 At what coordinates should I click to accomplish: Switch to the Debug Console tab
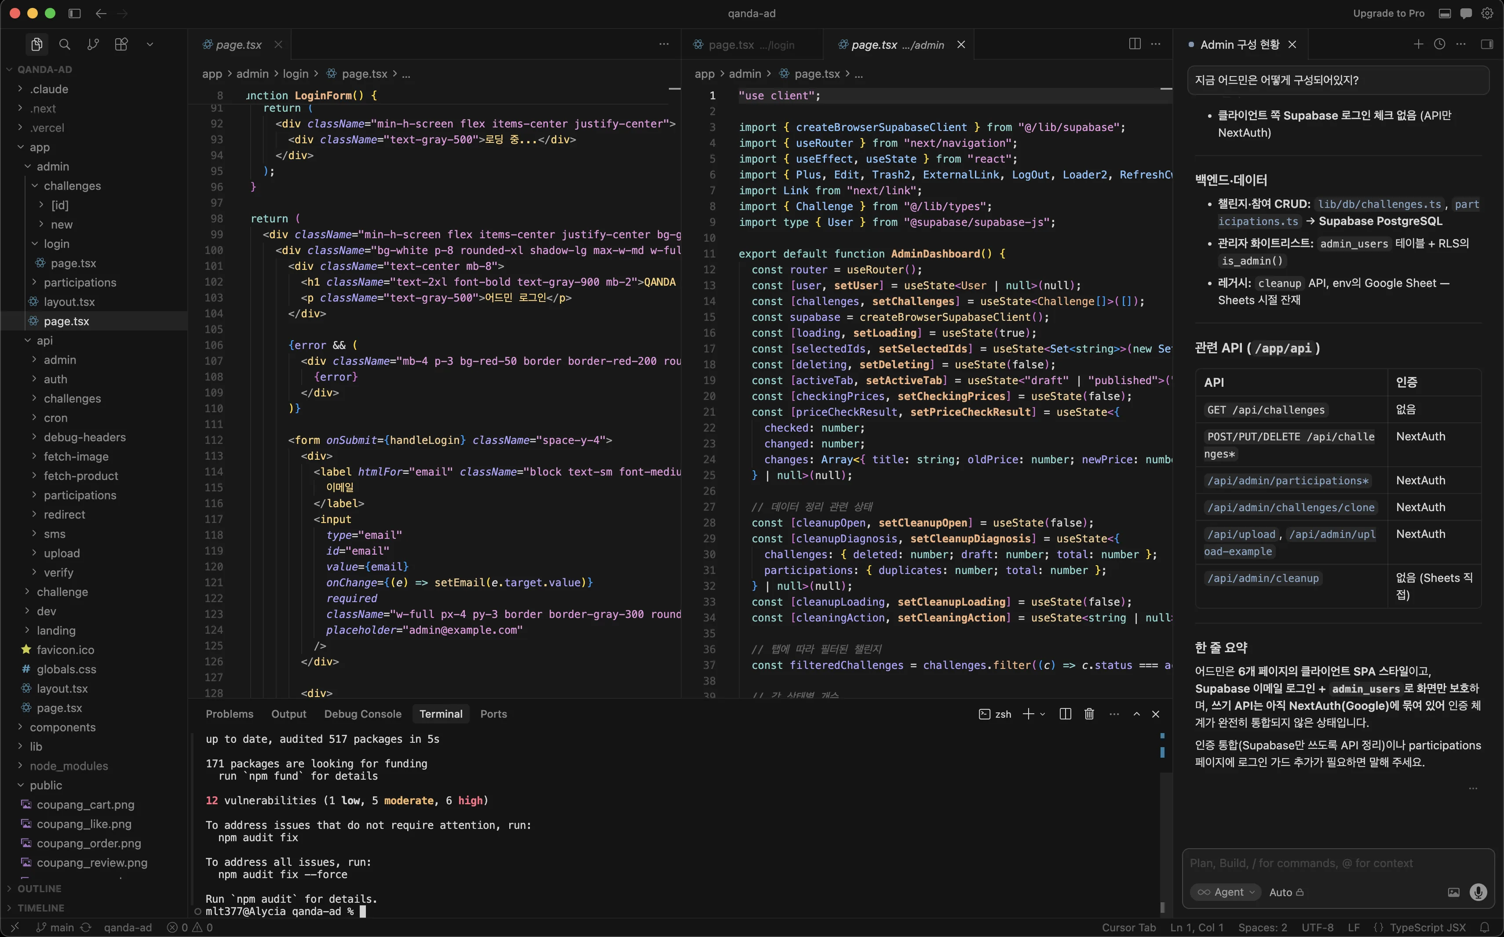[363, 714]
